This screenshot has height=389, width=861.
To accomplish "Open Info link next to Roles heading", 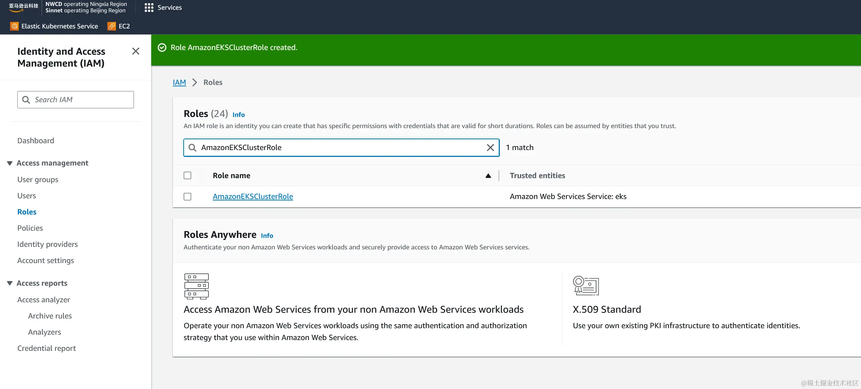I will click(238, 115).
